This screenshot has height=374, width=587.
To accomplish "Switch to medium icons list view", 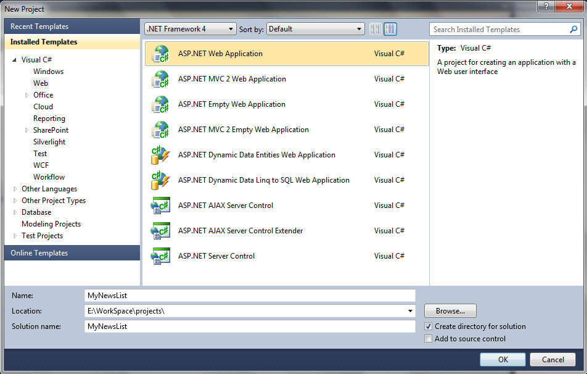I will point(390,29).
